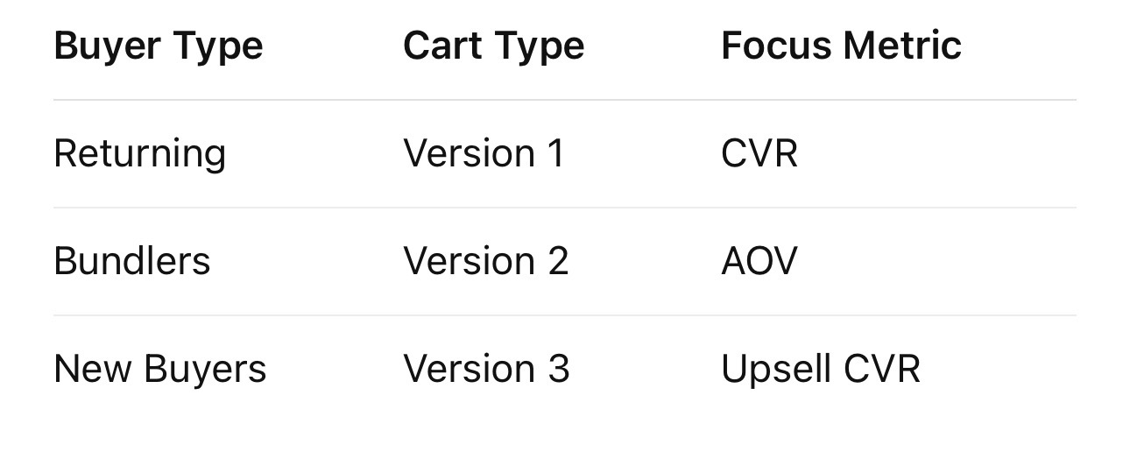
Task: Select the Bundlers buyer type cell
Action: [131, 261]
